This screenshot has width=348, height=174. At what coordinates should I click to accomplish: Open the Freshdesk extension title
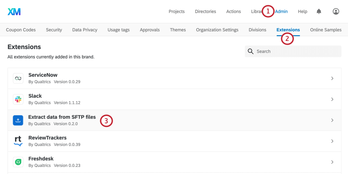point(41,159)
